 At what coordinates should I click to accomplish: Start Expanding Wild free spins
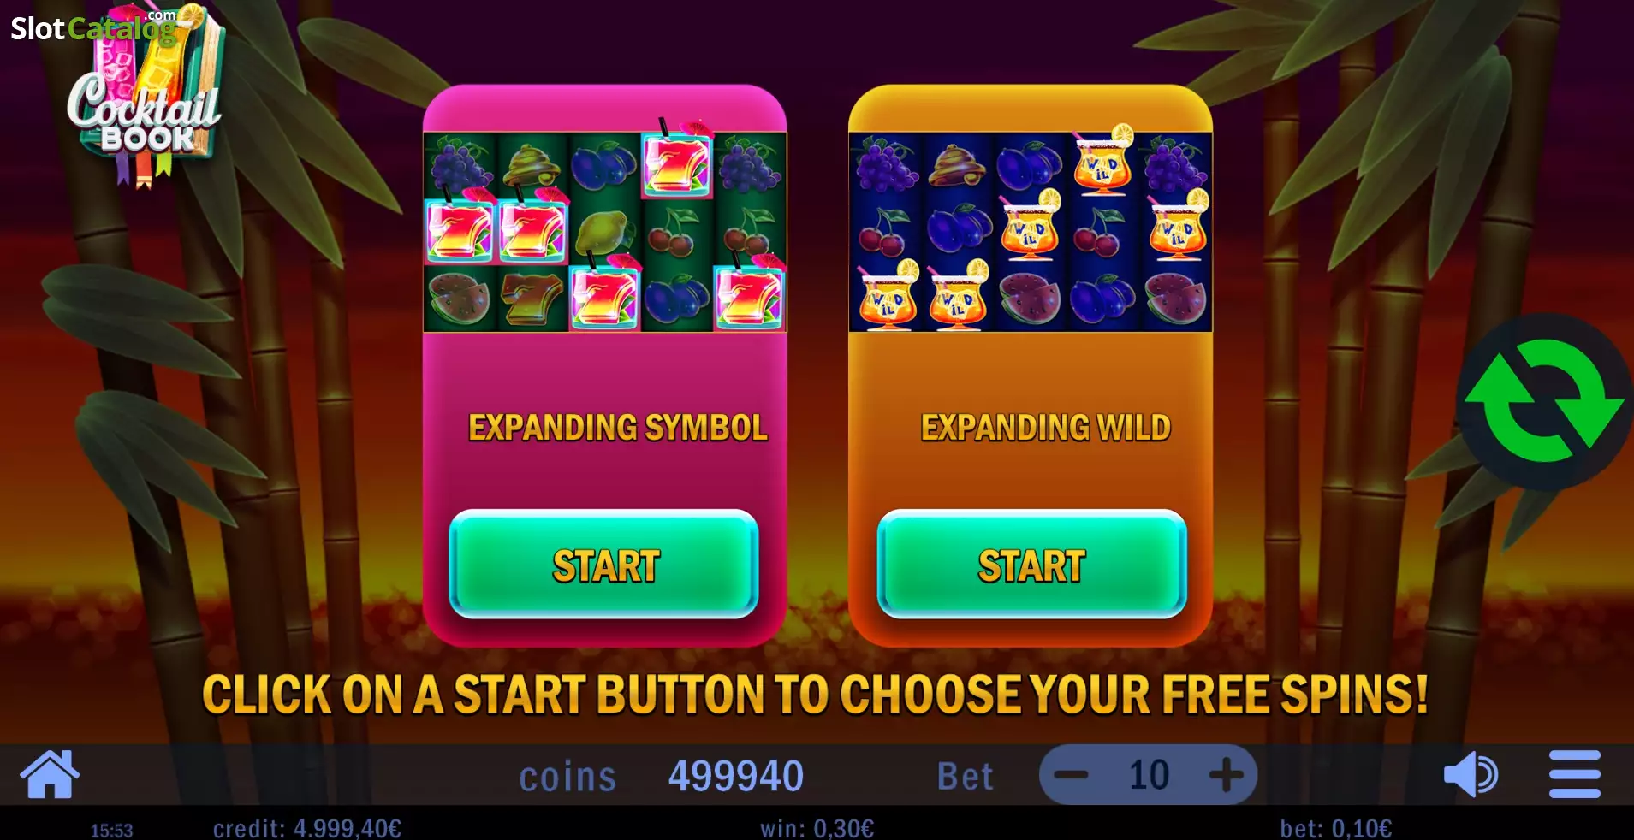[x=1032, y=565]
